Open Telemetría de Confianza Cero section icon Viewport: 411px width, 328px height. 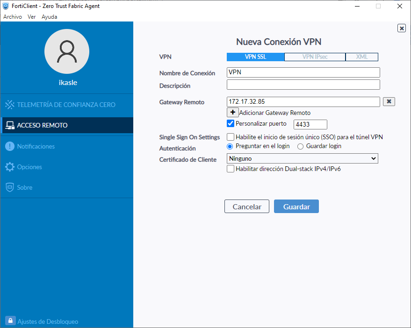coord(10,105)
